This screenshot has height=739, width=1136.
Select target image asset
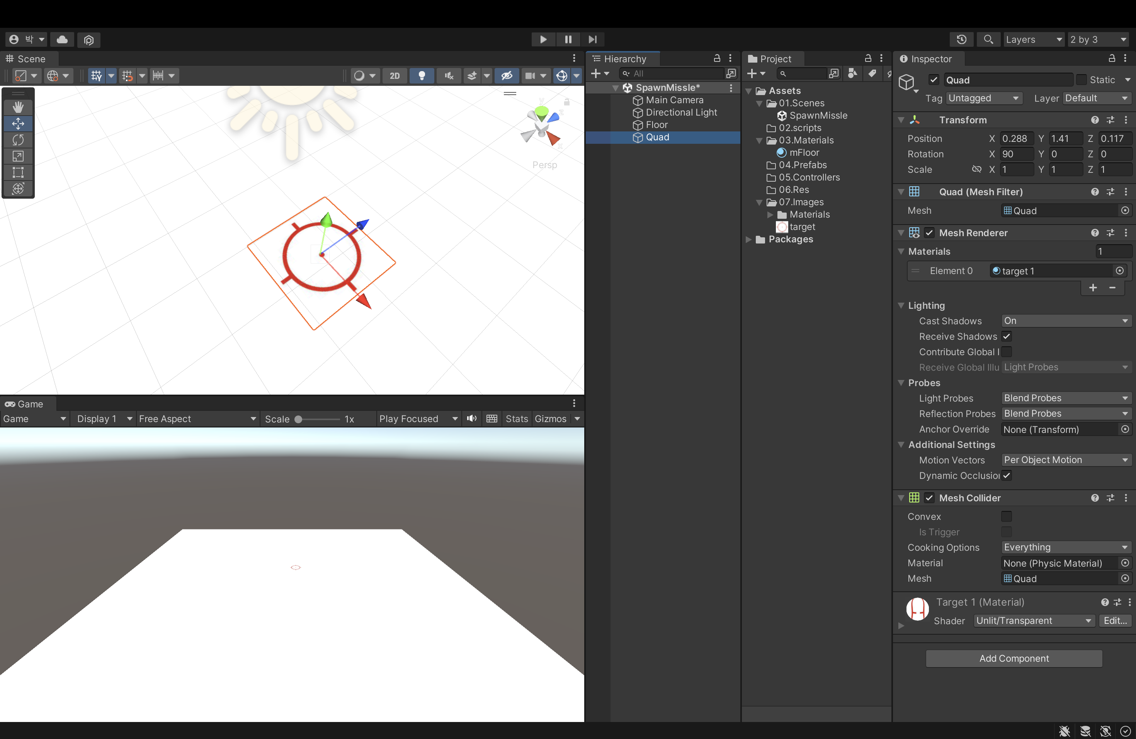[802, 227]
